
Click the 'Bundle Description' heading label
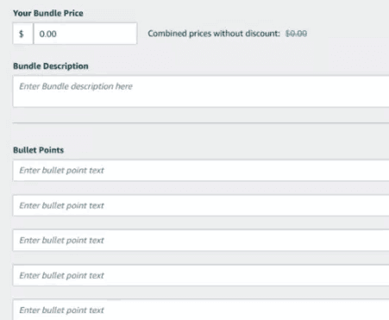51,66
